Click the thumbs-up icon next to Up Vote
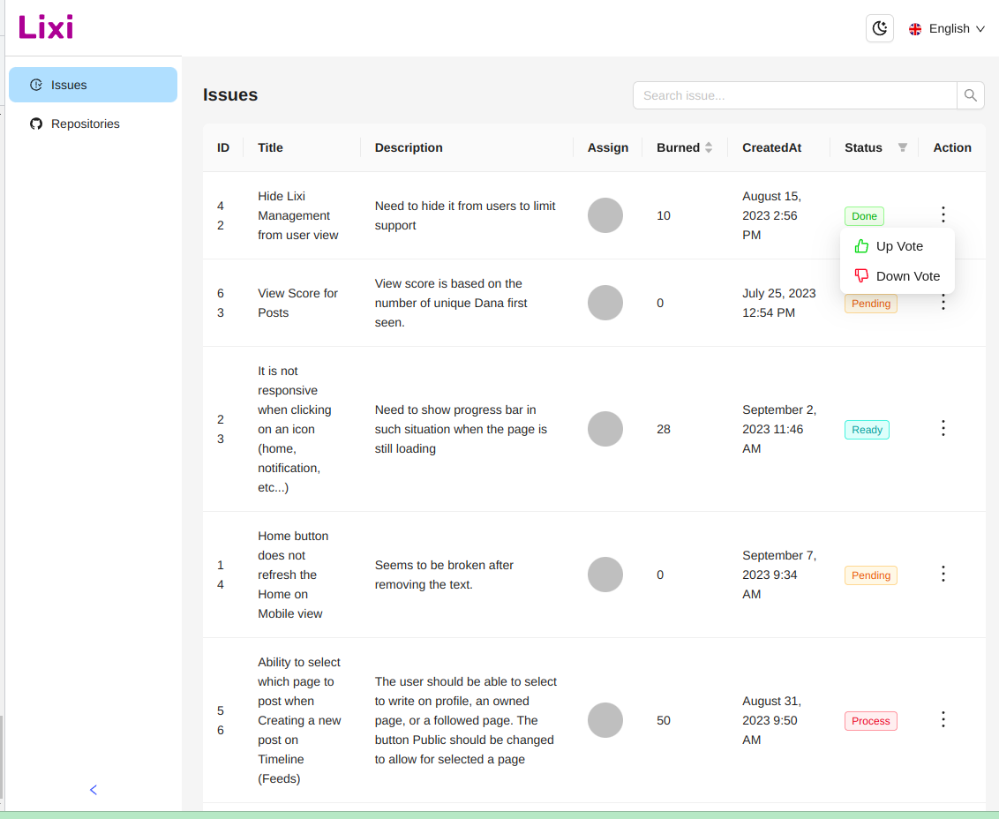 click(x=860, y=245)
